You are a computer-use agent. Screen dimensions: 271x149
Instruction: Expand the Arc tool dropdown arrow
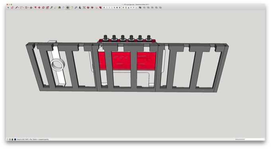click(24, 8)
